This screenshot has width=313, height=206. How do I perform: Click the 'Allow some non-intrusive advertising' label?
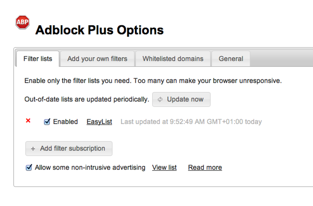(90, 167)
